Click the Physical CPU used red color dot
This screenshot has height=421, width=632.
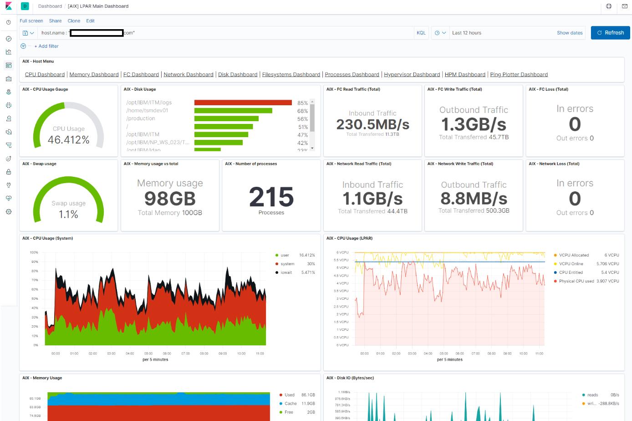click(556, 281)
